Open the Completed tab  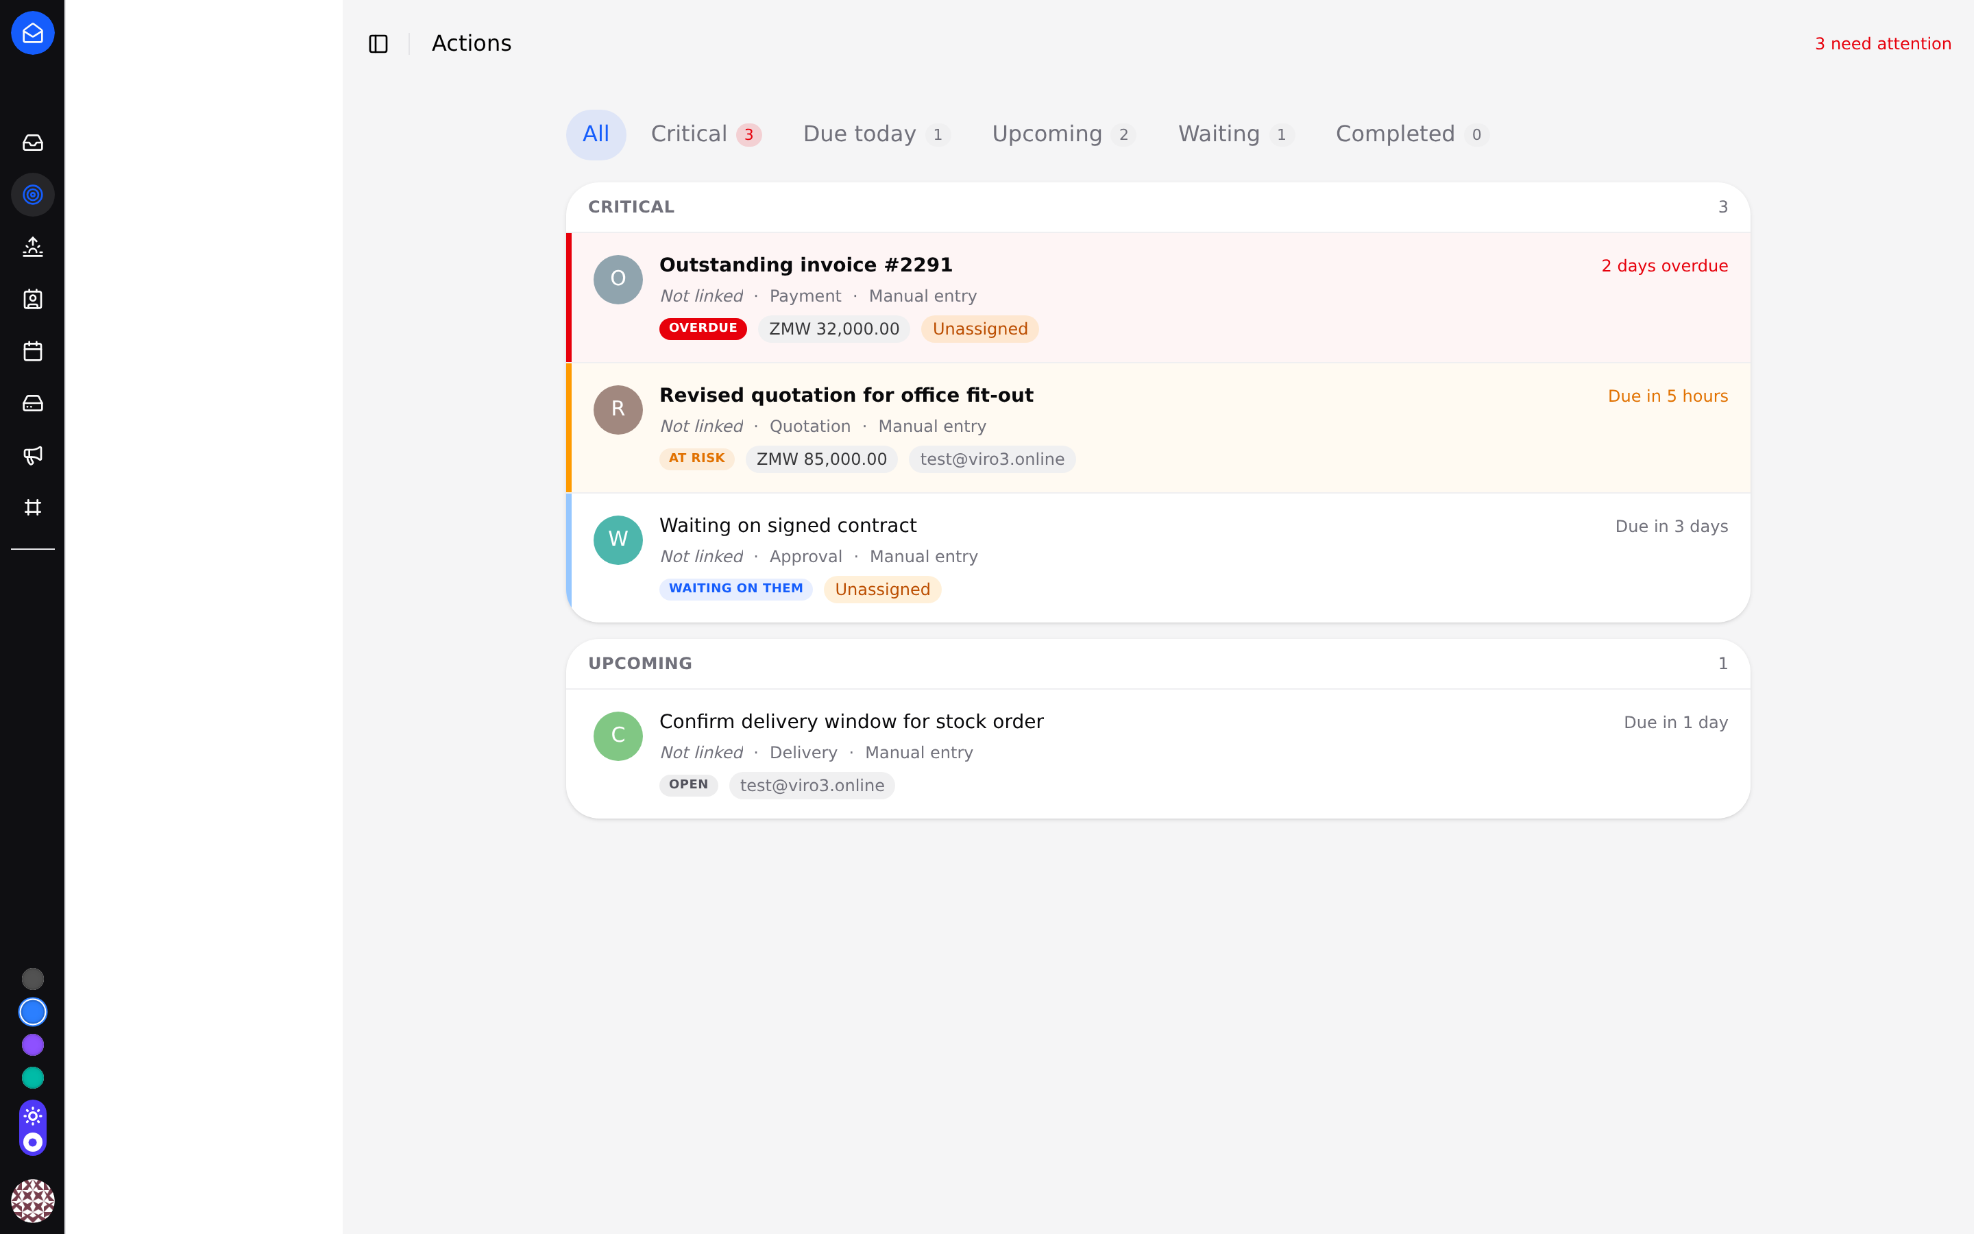(1412, 134)
